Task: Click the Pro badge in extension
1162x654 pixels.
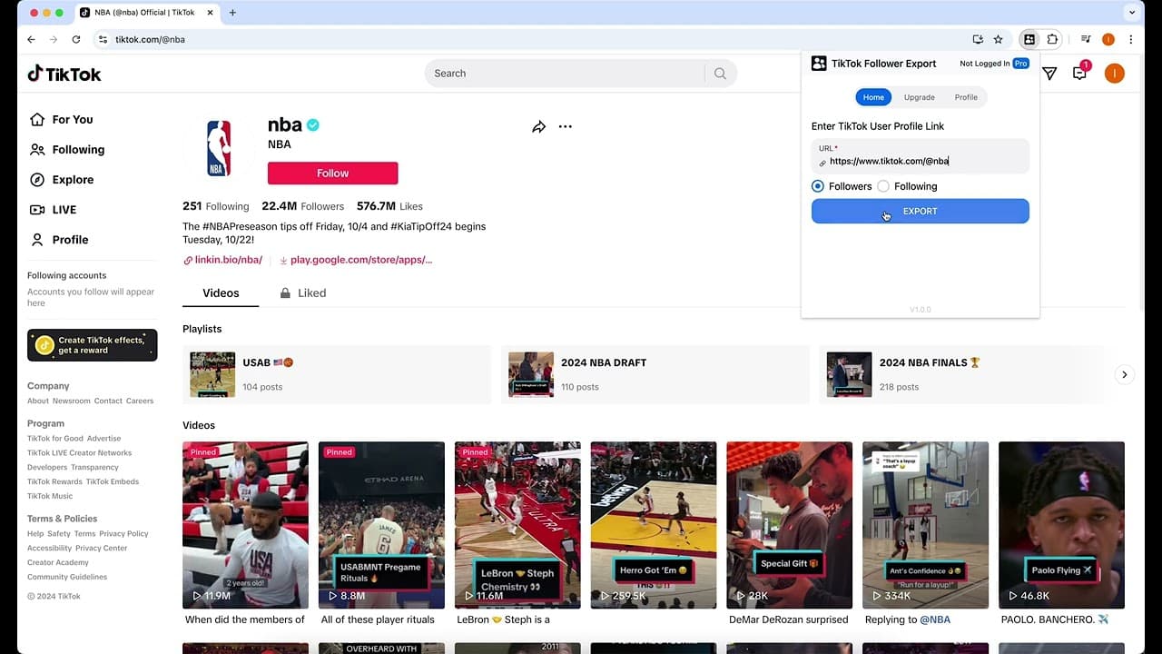Action: [x=1021, y=64]
